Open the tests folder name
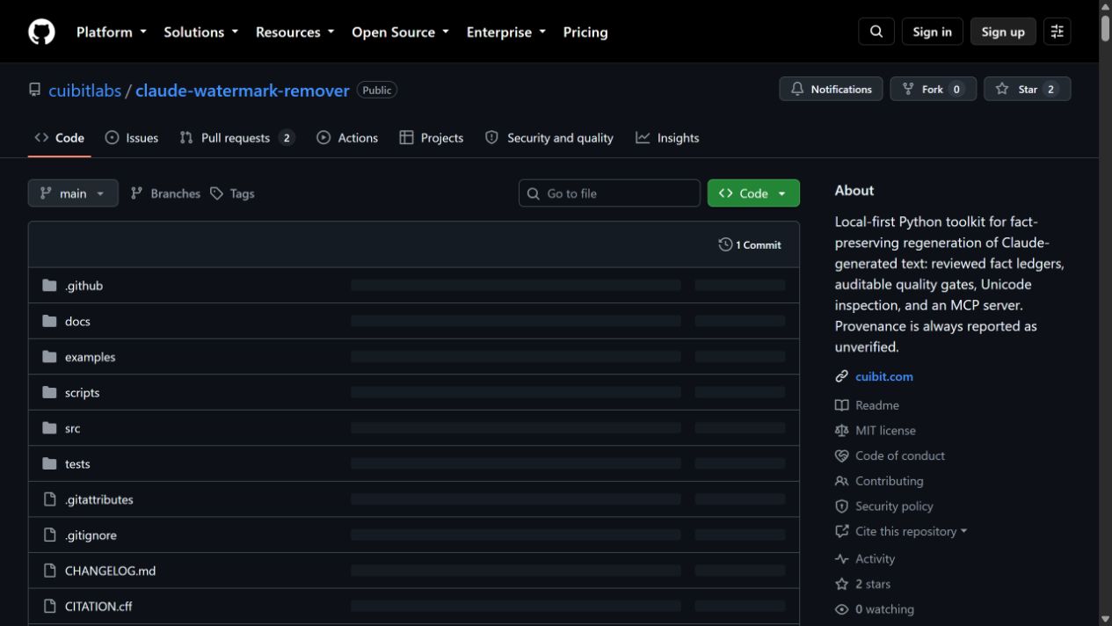 point(77,464)
